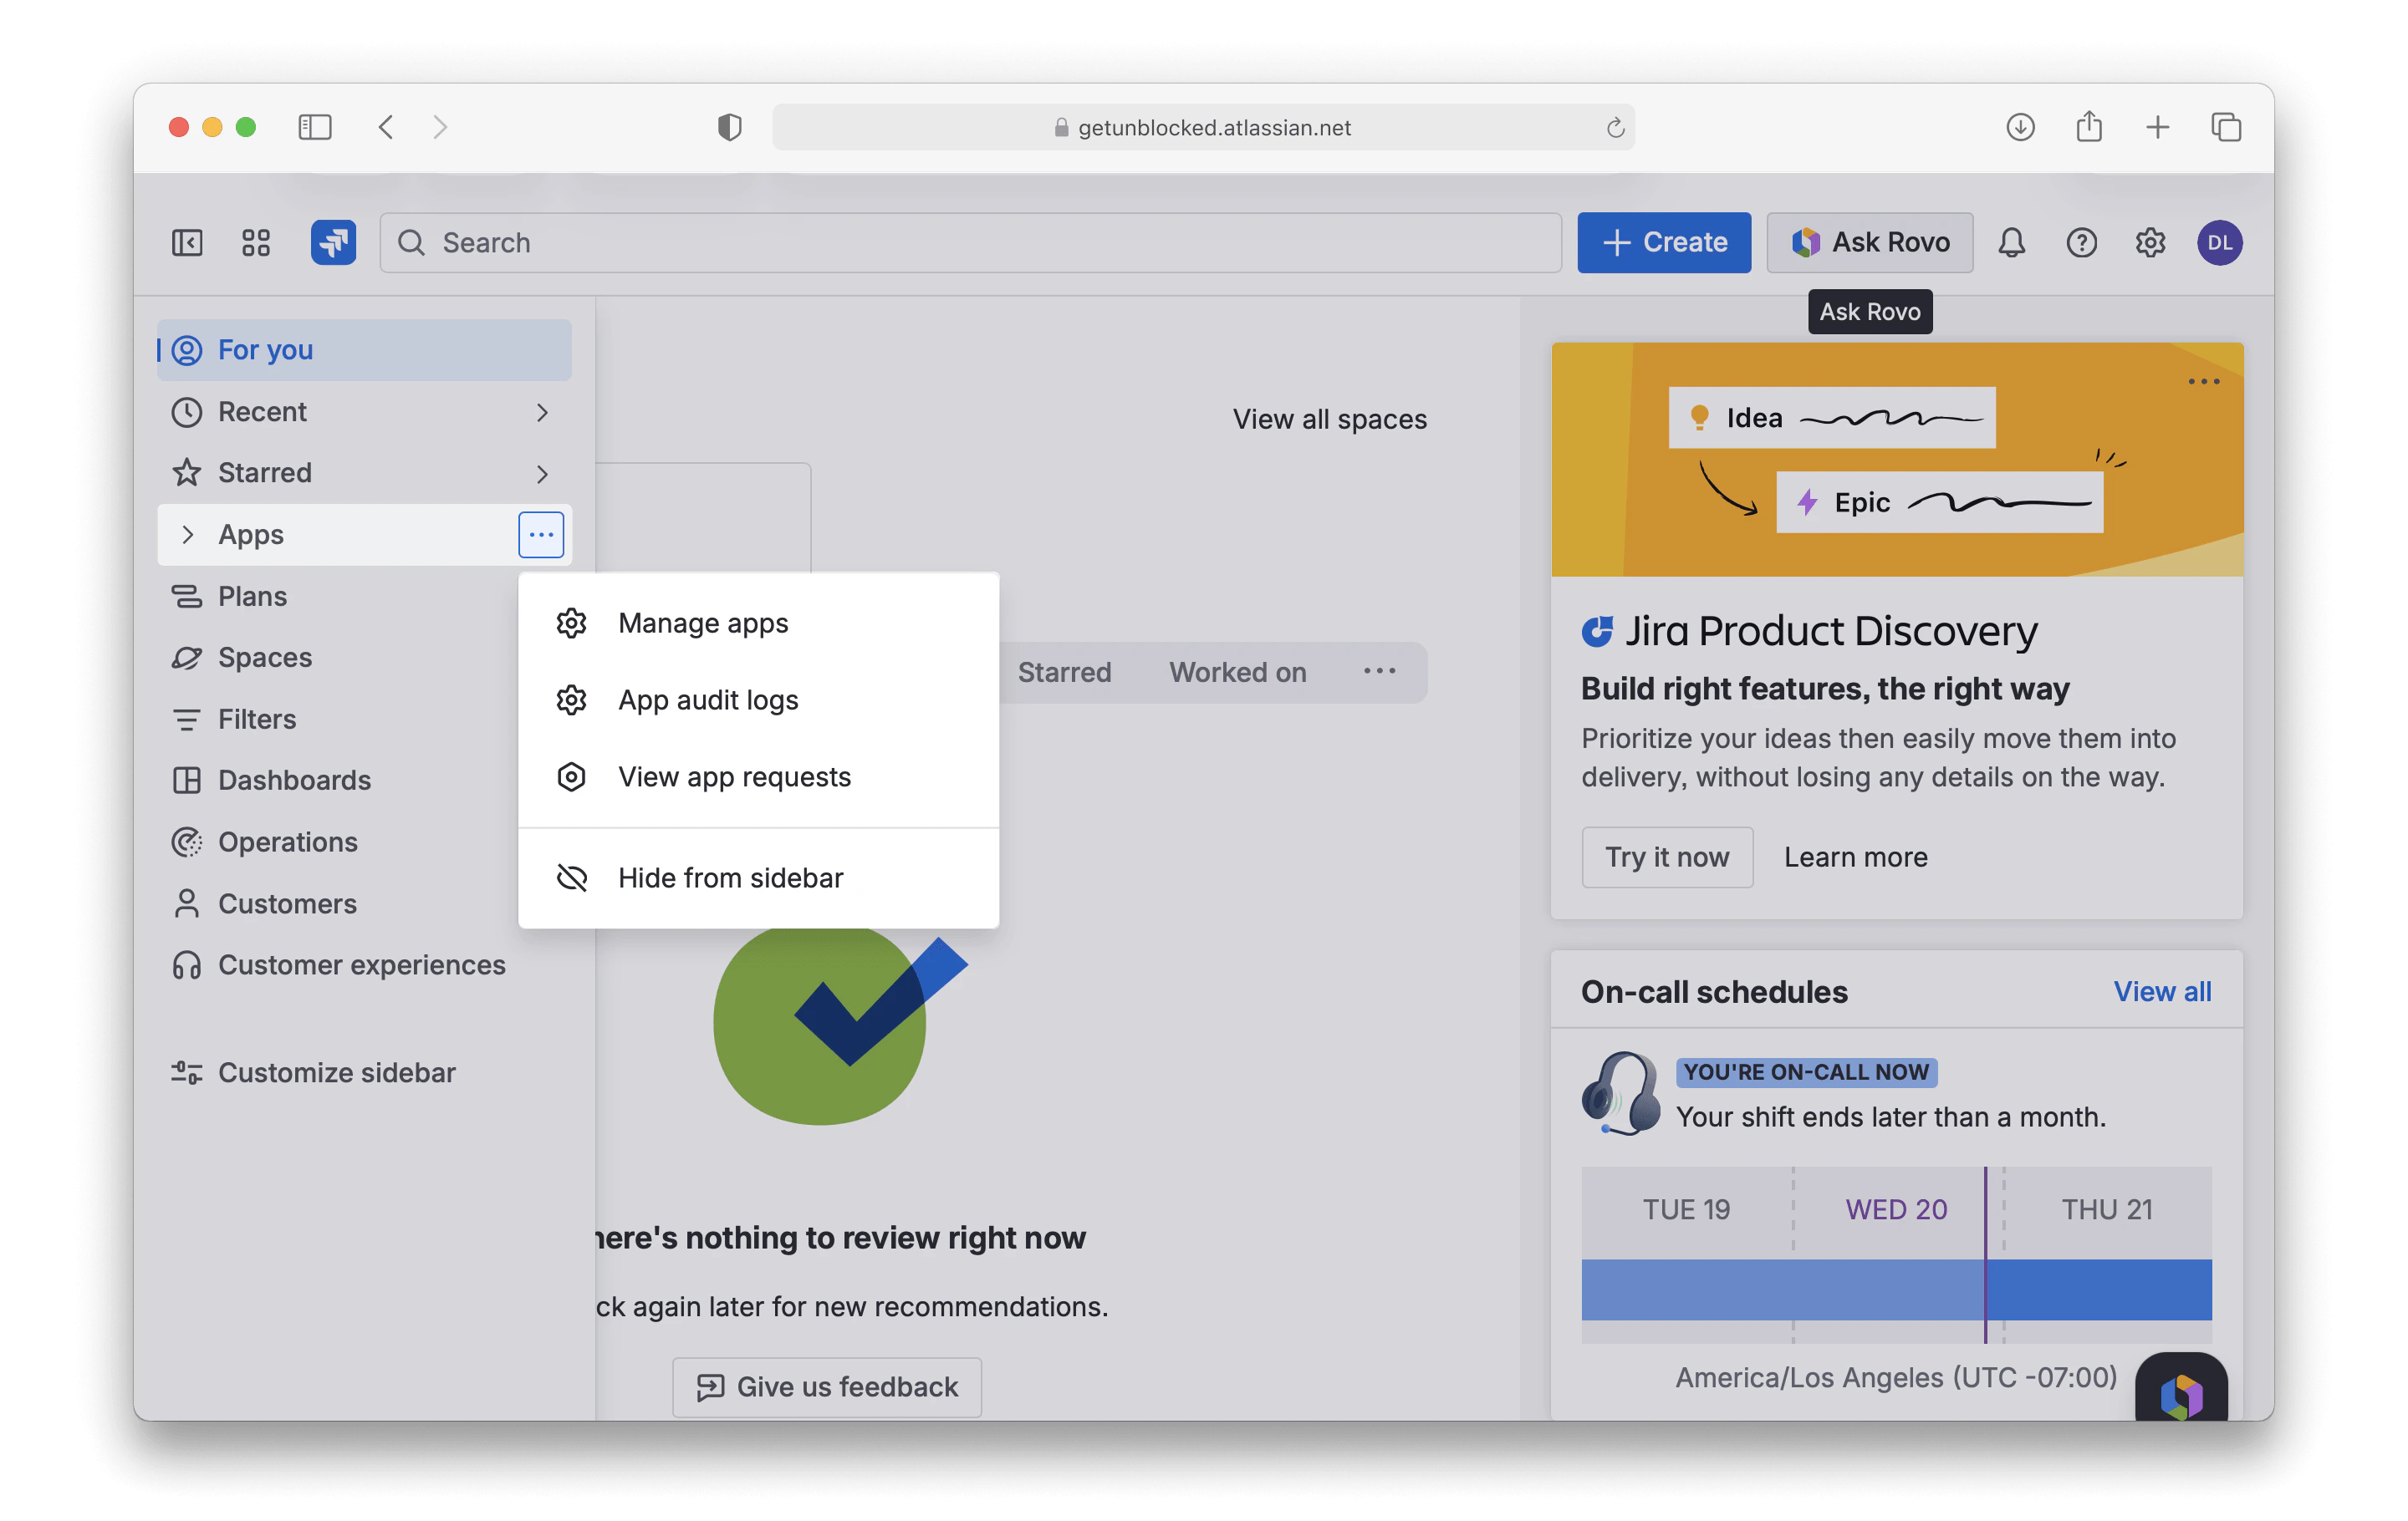
Task: Click the Jira Product Discovery heading
Action: coord(1830,632)
